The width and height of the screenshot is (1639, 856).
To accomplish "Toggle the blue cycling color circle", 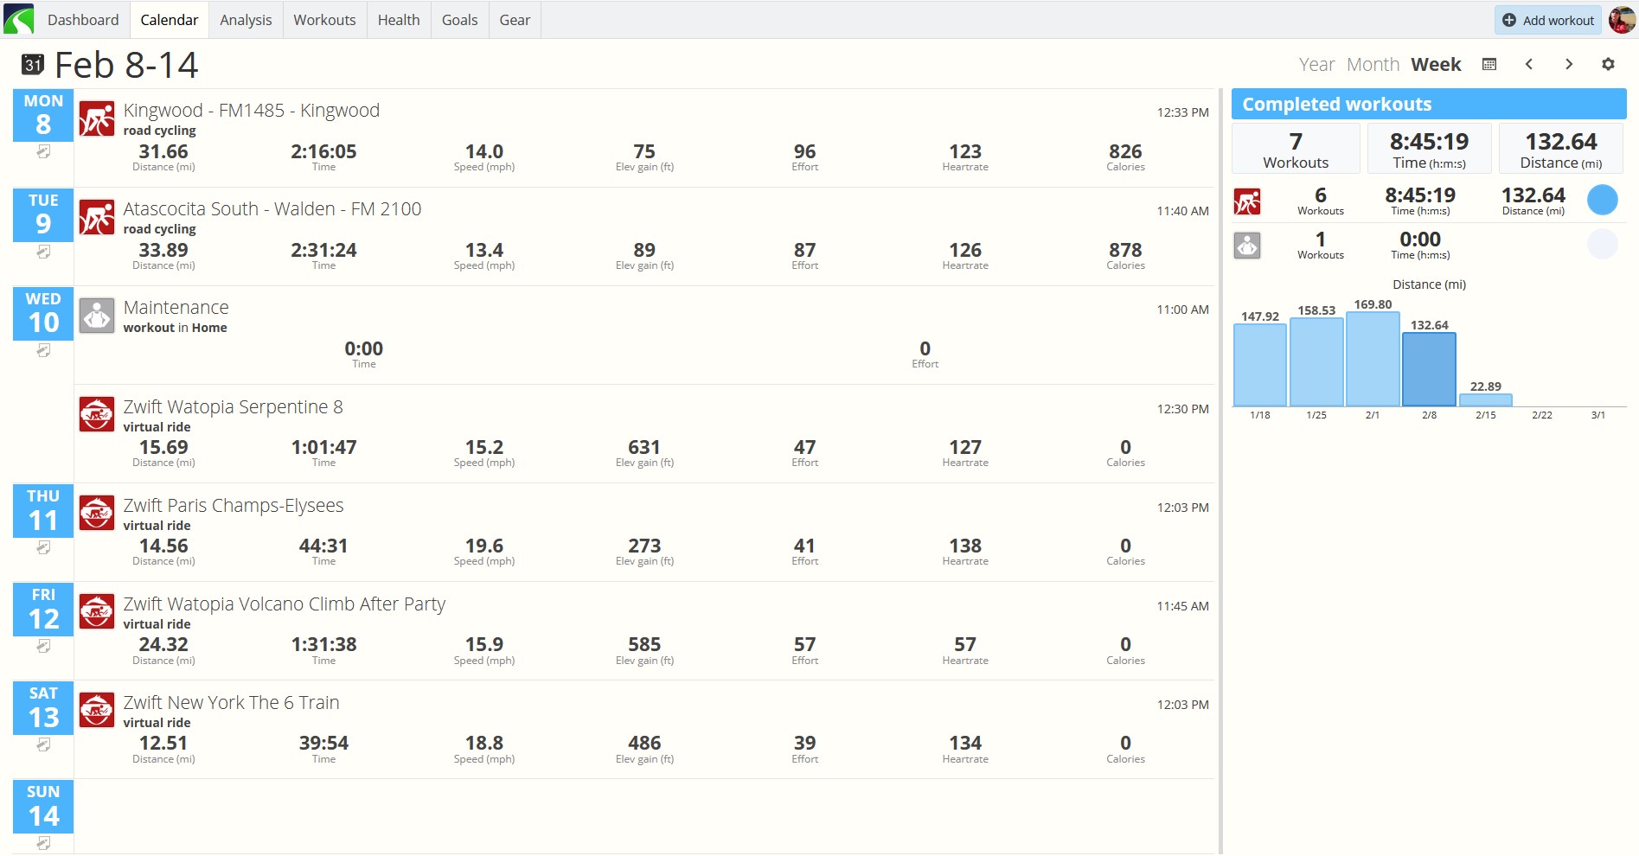I will click(1603, 201).
